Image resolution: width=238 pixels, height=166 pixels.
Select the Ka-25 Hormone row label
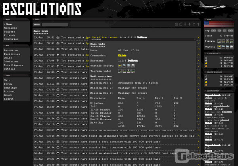tap(101, 120)
